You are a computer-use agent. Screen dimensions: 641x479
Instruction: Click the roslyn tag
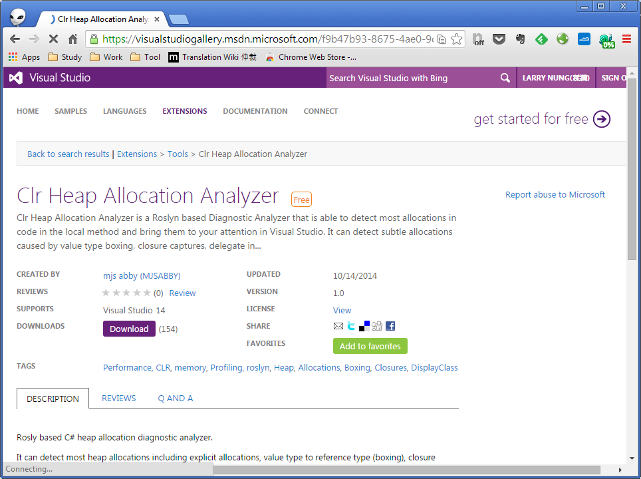click(x=258, y=367)
